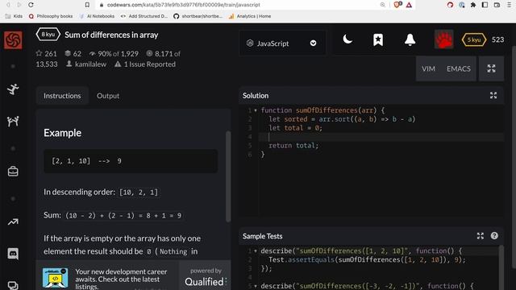
Task: Click the arr.sort code line
Action: pos(342,119)
